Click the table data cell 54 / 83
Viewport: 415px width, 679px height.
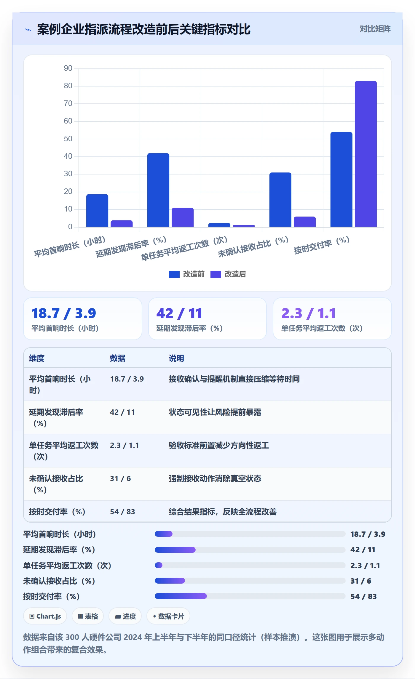coord(122,512)
